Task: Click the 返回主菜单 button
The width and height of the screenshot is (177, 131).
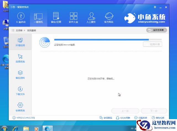Action: click(157, 30)
